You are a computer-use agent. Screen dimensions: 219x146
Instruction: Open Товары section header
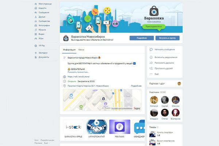pos(154,127)
